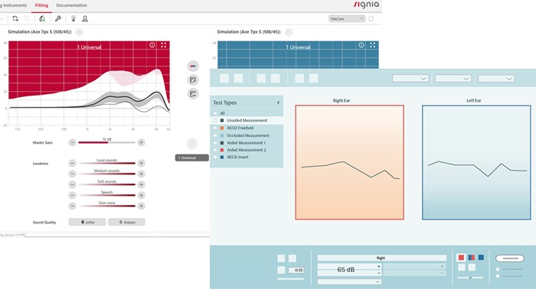Collapse the Test Types panel arrow
The height and width of the screenshot is (289, 536).
coord(278,102)
